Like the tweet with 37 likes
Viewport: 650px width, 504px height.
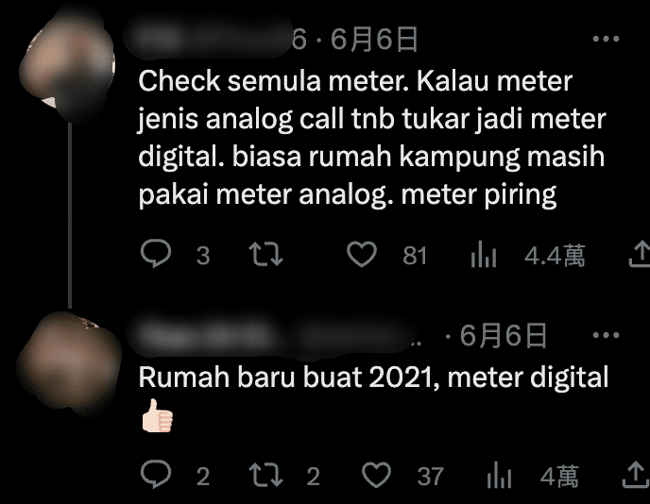coord(376,475)
